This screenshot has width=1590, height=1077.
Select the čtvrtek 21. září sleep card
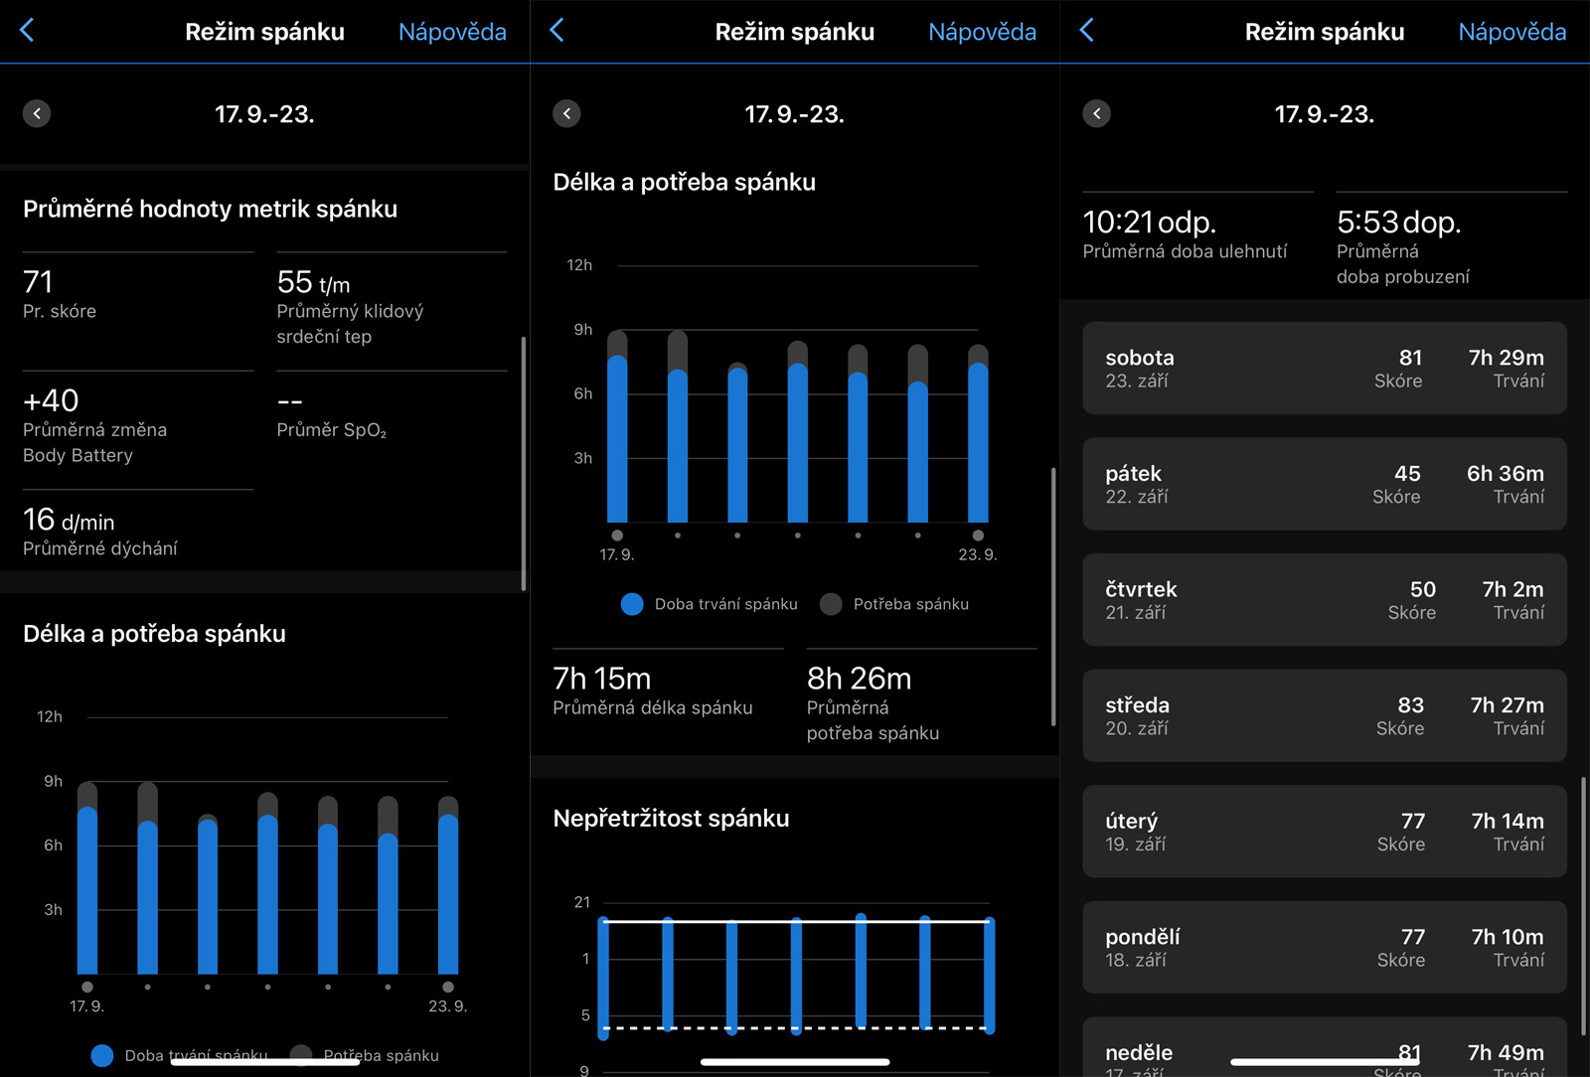click(1324, 599)
